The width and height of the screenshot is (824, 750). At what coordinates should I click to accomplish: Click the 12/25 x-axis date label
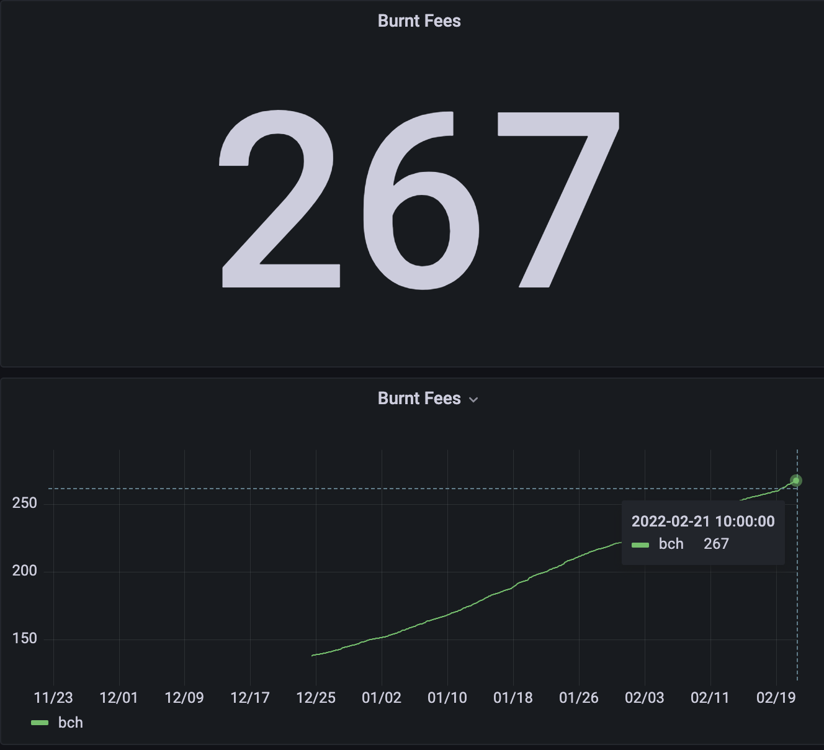[316, 698]
